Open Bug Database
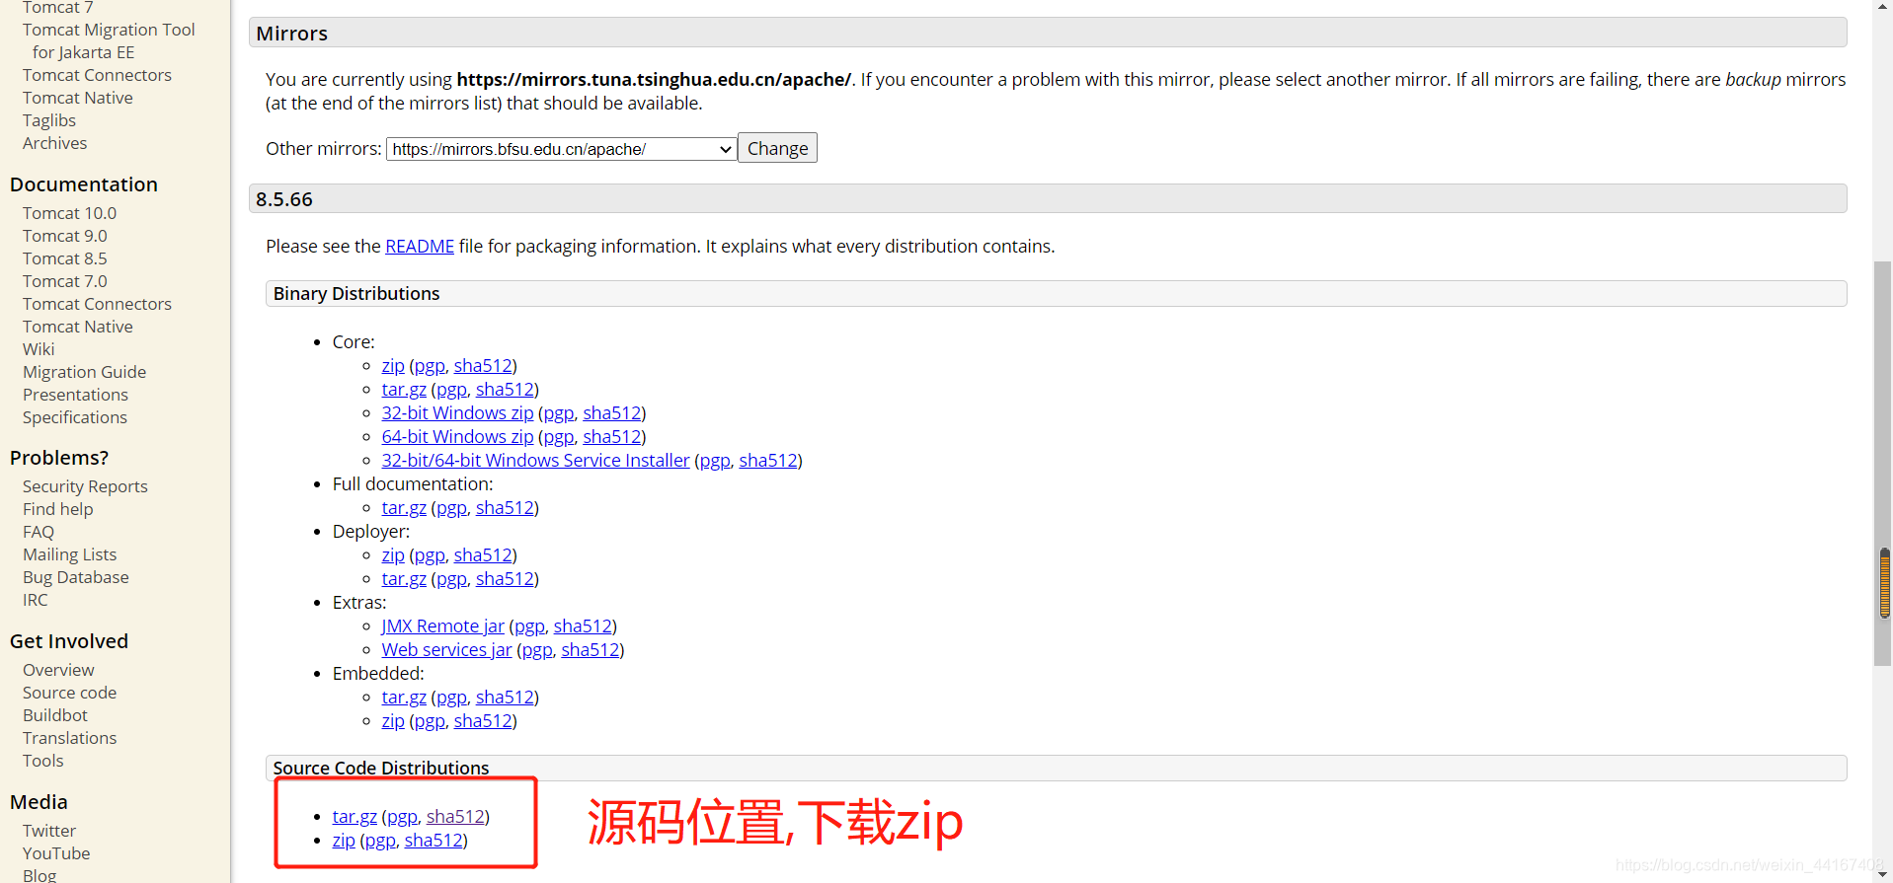The image size is (1893, 883). point(76,577)
